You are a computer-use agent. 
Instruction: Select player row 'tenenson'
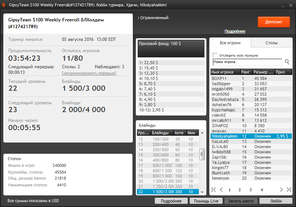click(x=251, y=178)
